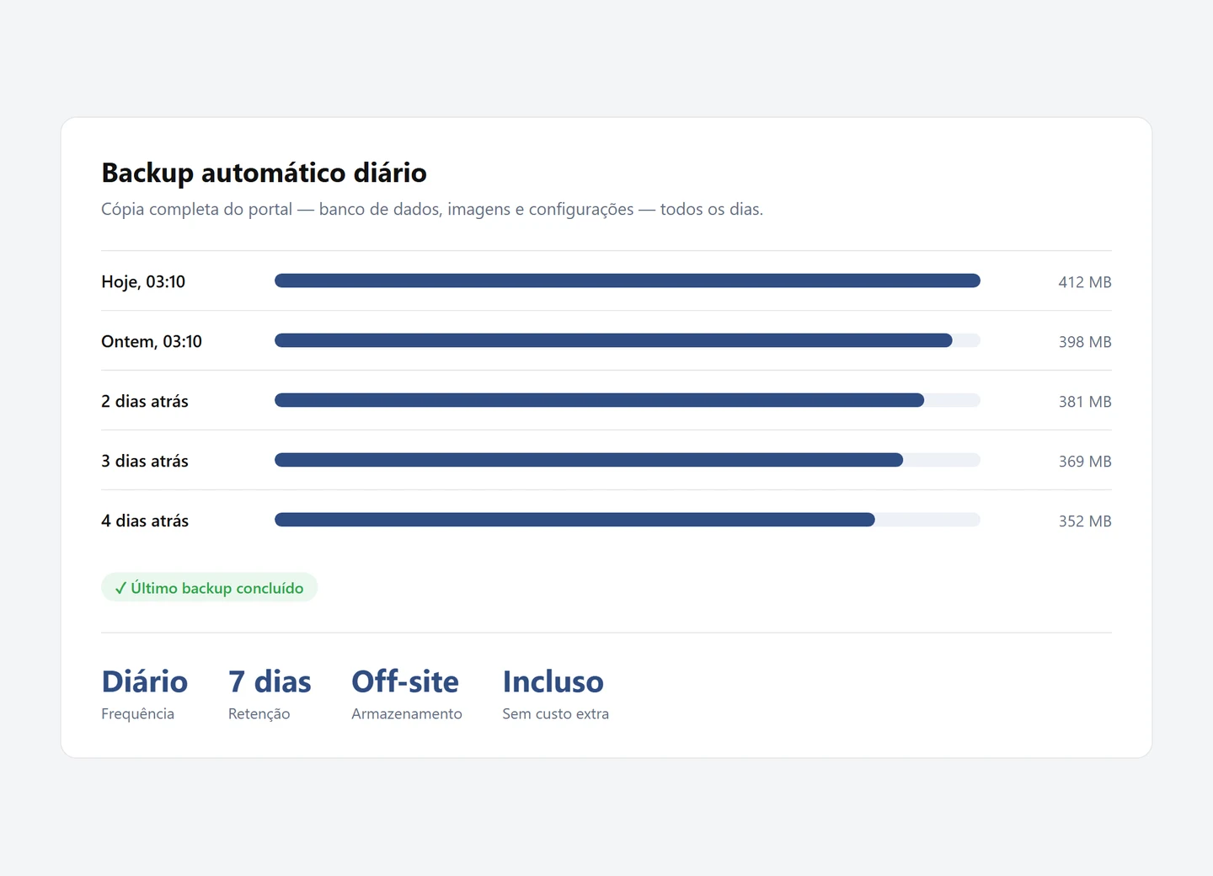This screenshot has width=1213, height=876.
Task: Click the 'Diário' frequency value
Action: click(145, 681)
